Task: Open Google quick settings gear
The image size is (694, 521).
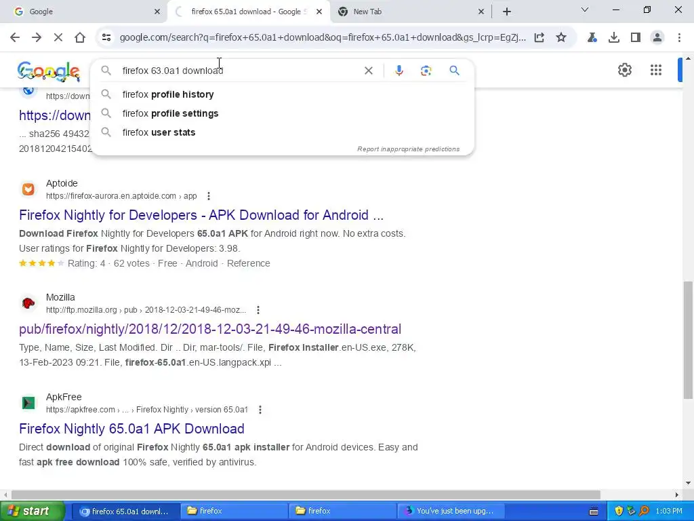Action: click(x=624, y=70)
